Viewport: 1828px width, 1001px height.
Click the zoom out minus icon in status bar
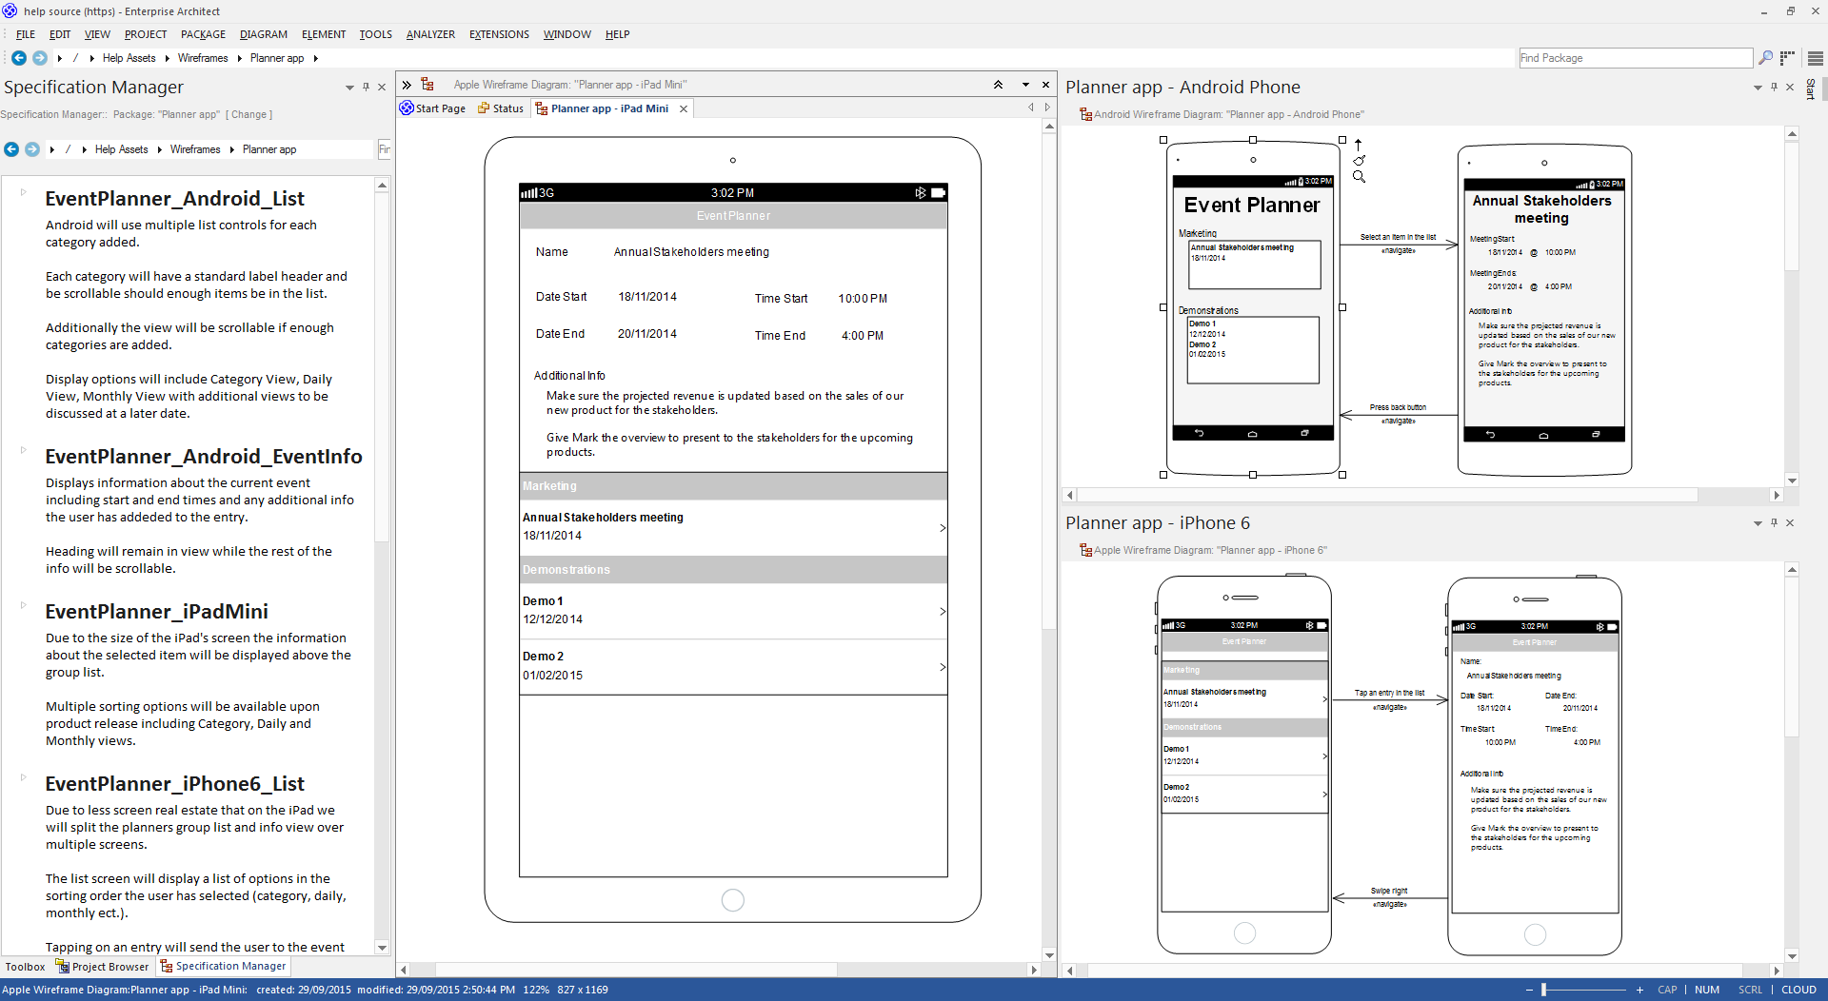[x=1530, y=990]
